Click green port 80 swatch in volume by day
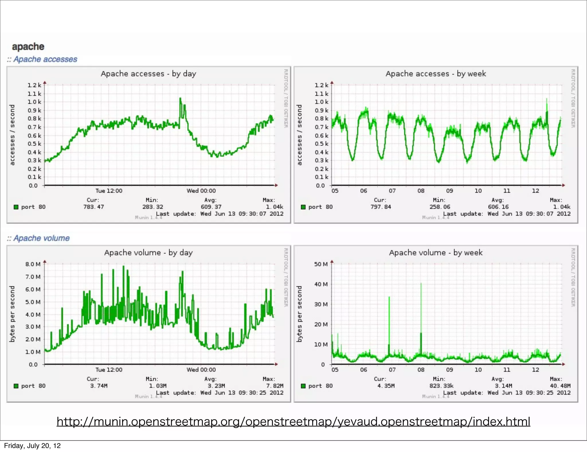 click(16, 386)
